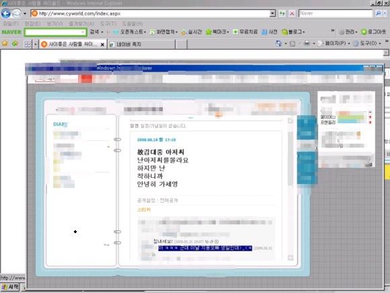Viewport: 390px width, 293px height.
Task: Click the Home icon in command bar
Action: (278, 44)
